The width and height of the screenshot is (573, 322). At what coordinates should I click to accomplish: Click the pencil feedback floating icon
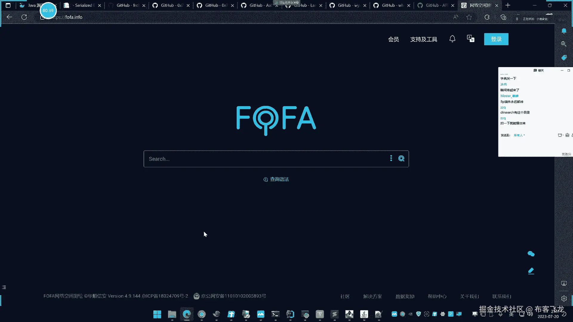pyautogui.click(x=531, y=271)
